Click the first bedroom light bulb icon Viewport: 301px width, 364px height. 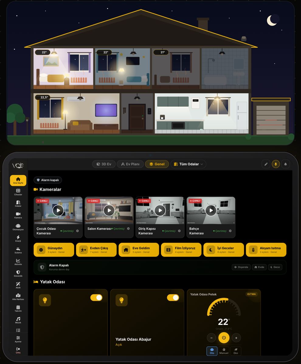(x=45, y=300)
